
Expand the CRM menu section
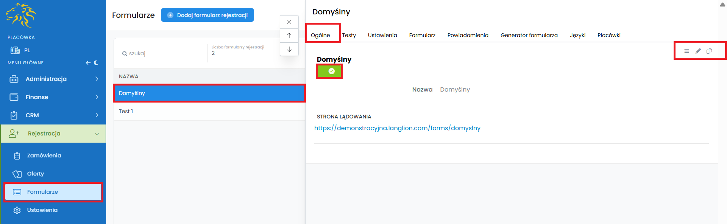(x=53, y=115)
